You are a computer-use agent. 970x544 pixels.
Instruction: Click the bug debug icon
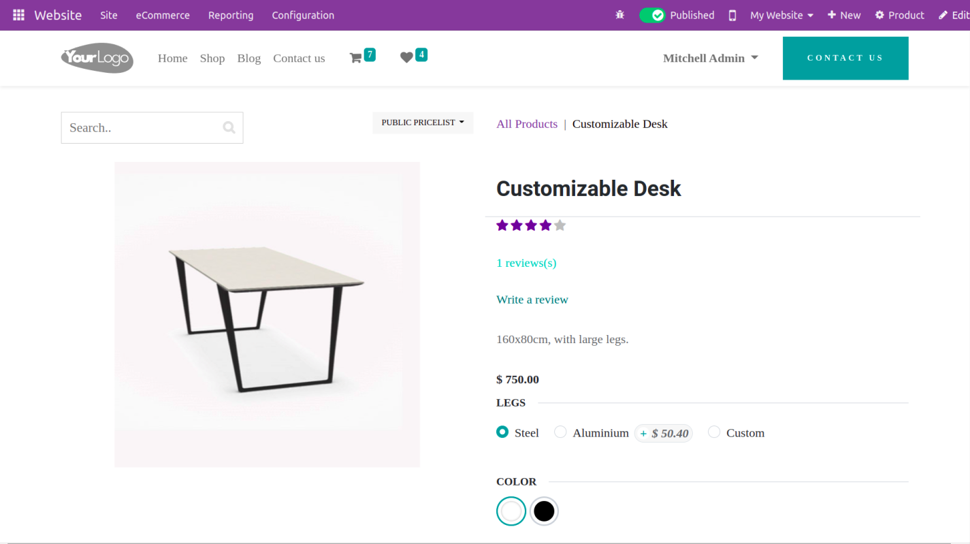click(x=619, y=15)
